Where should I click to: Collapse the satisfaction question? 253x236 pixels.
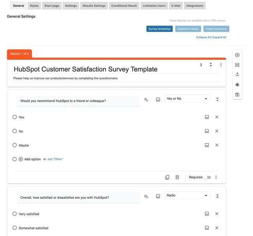tap(217, 196)
